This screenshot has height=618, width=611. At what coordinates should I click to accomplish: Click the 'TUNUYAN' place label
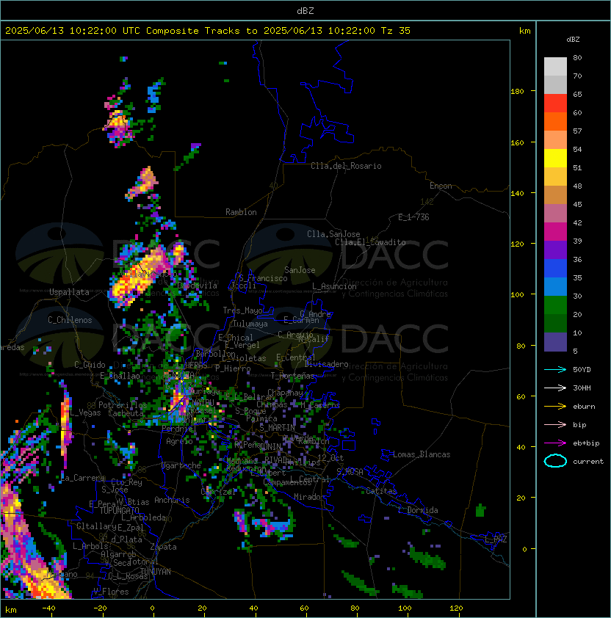pos(156,572)
